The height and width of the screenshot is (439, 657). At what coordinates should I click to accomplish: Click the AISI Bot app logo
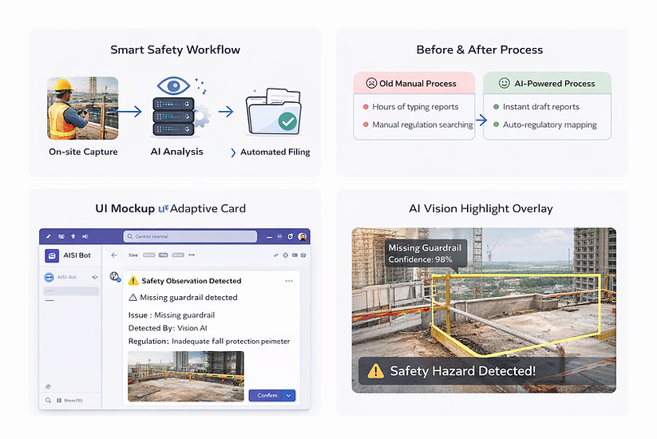(x=52, y=255)
